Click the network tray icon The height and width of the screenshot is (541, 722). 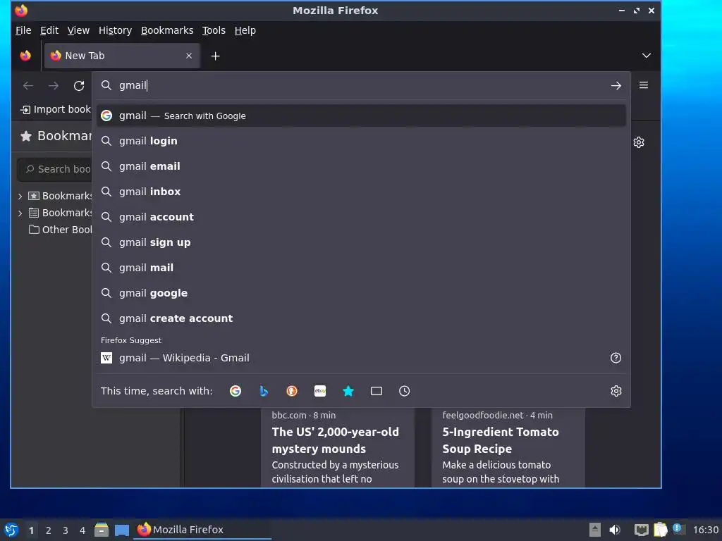(642, 530)
